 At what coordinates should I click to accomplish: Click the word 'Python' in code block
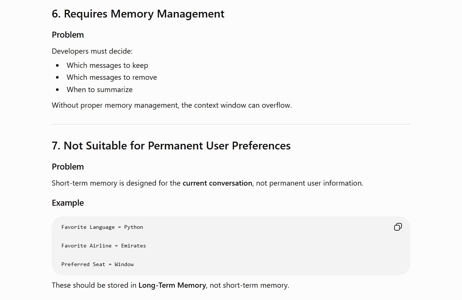coord(134,227)
